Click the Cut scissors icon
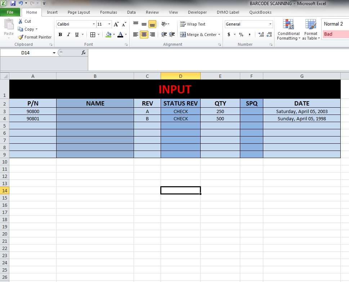The height and width of the screenshot is (282, 349). pyautogui.click(x=20, y=21)
